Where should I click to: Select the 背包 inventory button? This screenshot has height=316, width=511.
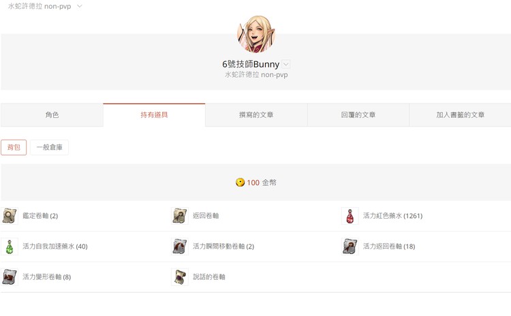click(14, 147)
